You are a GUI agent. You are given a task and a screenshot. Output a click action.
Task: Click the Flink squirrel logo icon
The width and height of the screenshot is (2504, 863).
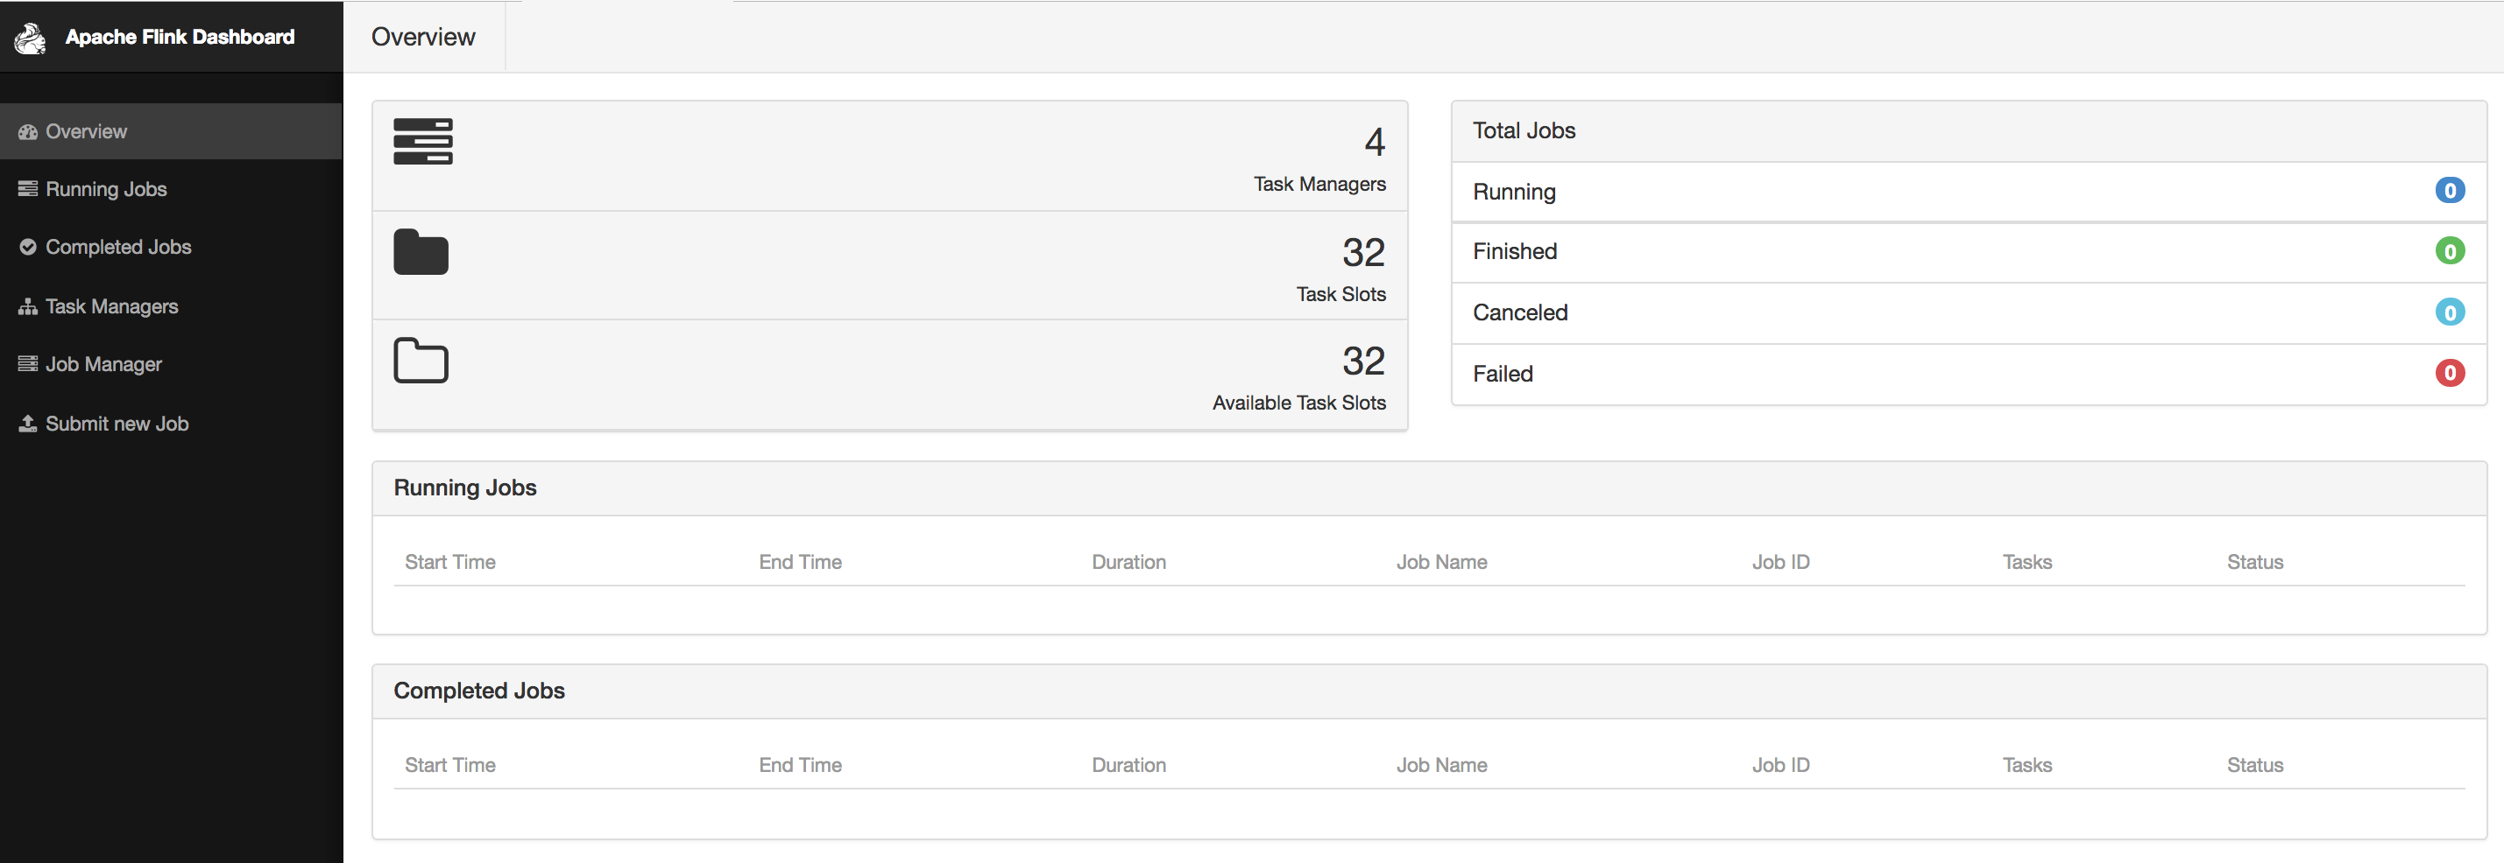(30, 38)
